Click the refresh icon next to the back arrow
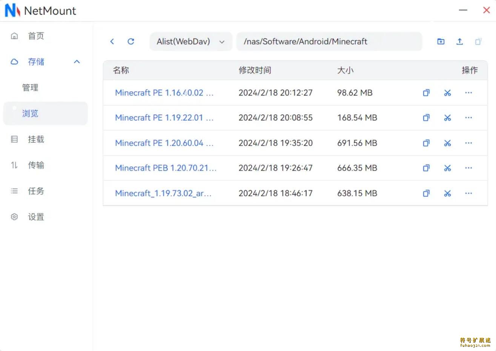This screenshot has height=351, width=496. pyautogui.click(x=131, y=42)
